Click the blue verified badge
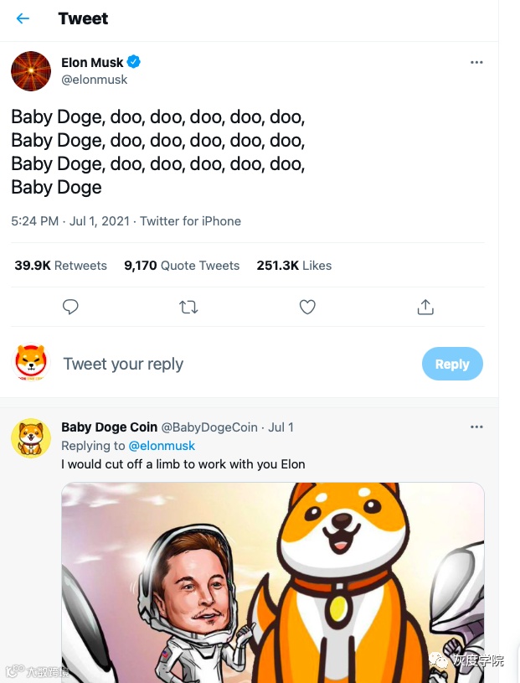The height and width of the screenshot is (683, 520). pyautogui.click(x=134, y=62)
